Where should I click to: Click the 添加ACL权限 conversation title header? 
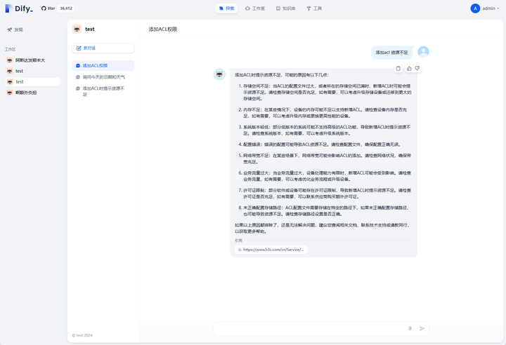pos(163,29)
